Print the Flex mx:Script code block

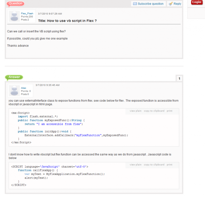click(x=169, y=111)
